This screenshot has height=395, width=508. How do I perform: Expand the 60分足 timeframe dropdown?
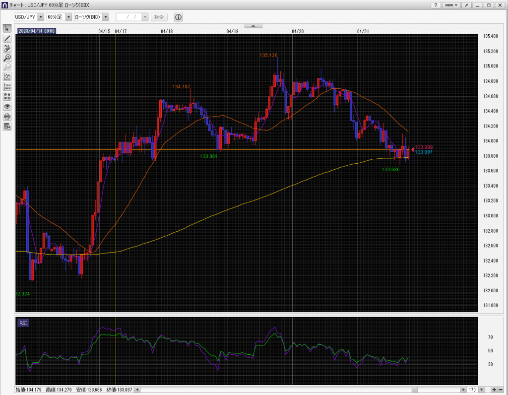[68, 17]
